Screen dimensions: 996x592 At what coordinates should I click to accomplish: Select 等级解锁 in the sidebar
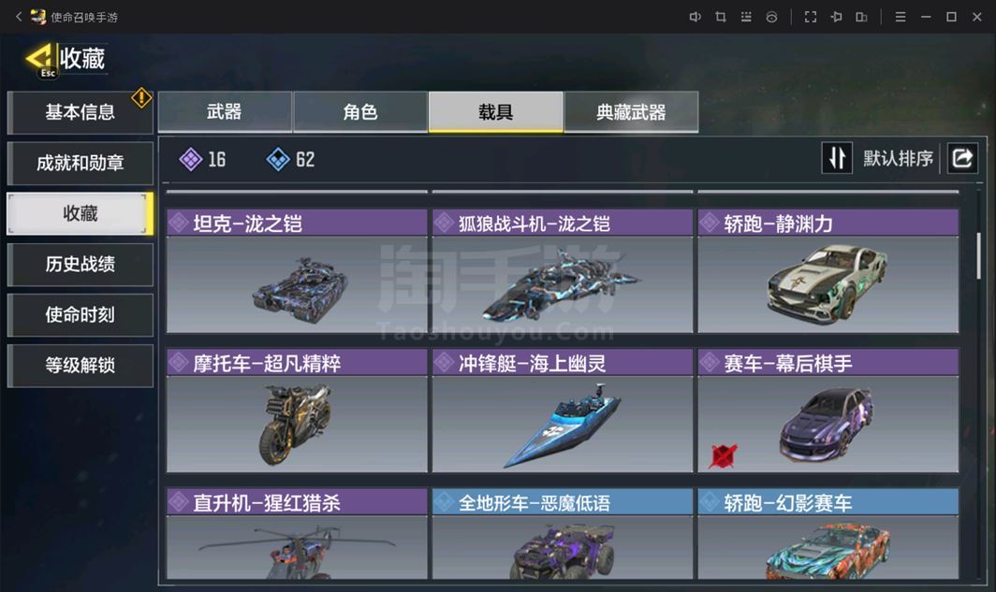click(81, 366)
